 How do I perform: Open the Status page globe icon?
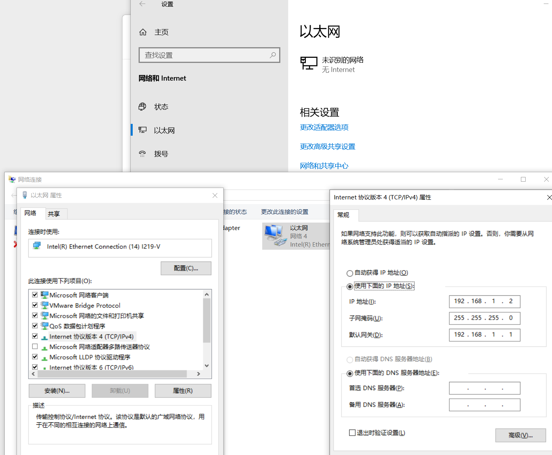pyautogui.click(x=143, y=107)
